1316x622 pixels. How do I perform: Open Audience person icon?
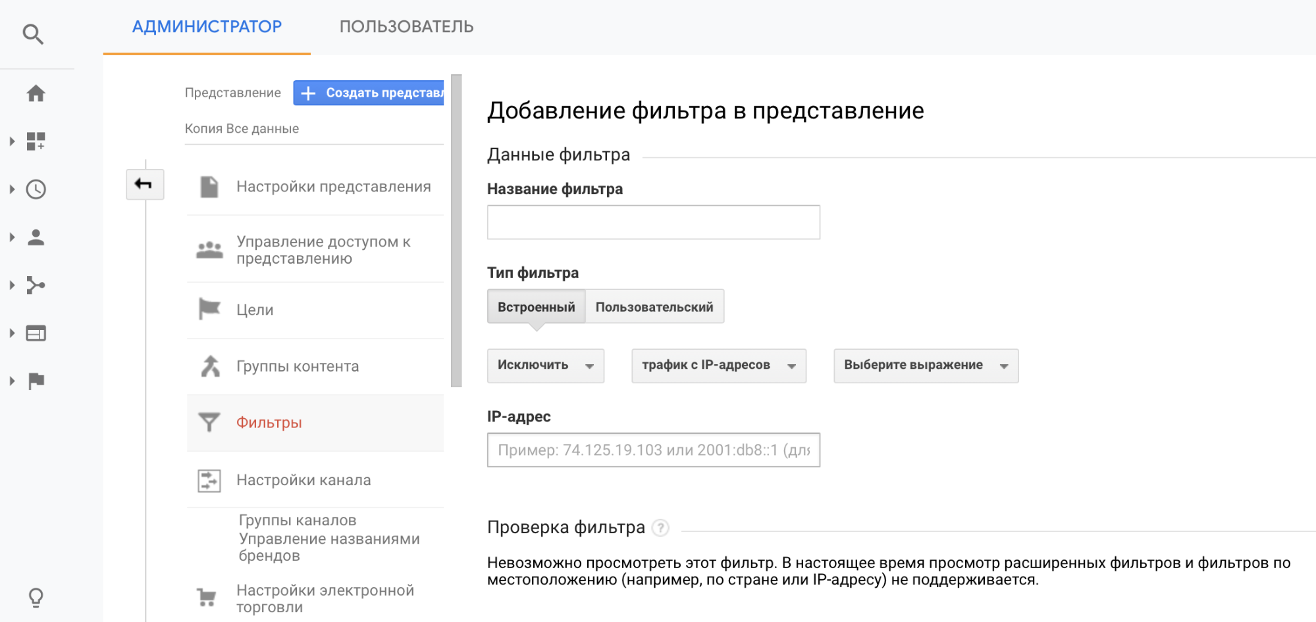[36, 237]
